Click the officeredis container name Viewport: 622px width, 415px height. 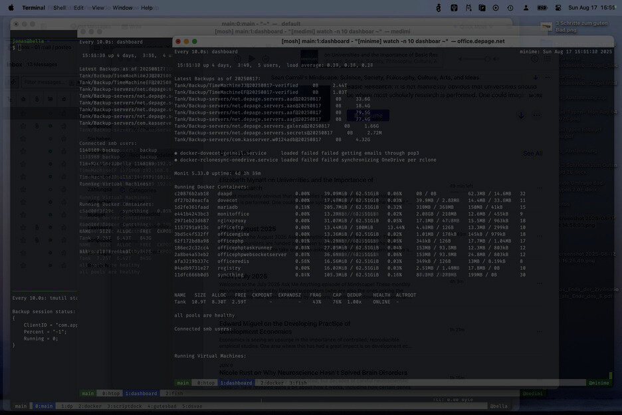[x=233, y=261]
